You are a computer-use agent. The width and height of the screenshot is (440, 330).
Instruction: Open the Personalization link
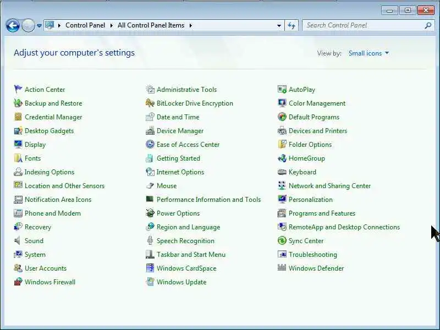click(311, 200)
